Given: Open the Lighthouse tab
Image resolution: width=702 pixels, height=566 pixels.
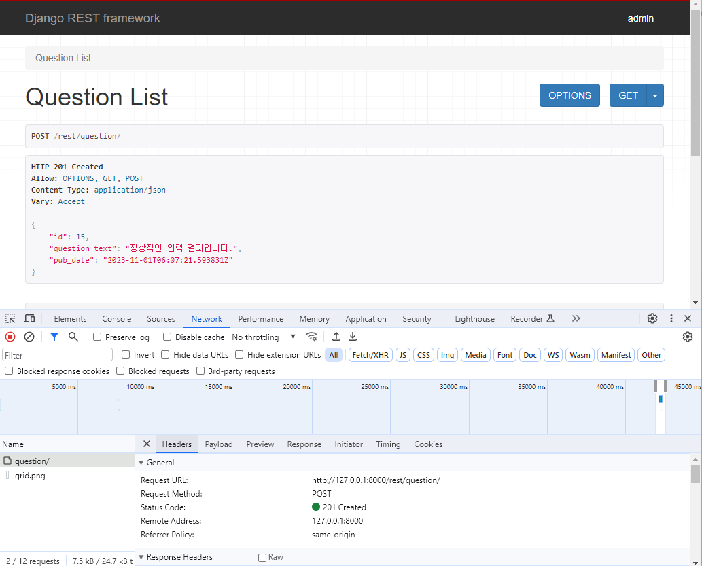Looking at the screenshot, I should tap(474, 318).
